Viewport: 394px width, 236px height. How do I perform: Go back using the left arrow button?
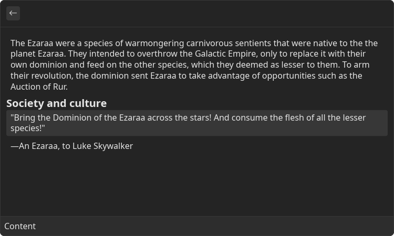pyautogui.click(x=13, y=13)
